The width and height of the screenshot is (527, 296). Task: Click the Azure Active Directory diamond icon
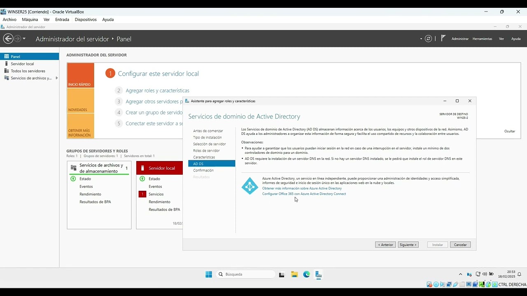(250, 186)
